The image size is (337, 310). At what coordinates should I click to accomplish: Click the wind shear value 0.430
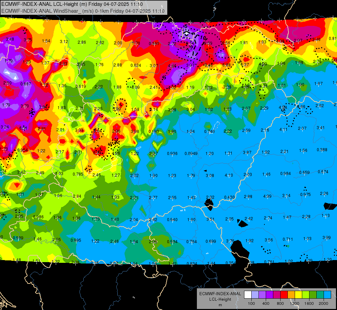(x=229, y=197)
